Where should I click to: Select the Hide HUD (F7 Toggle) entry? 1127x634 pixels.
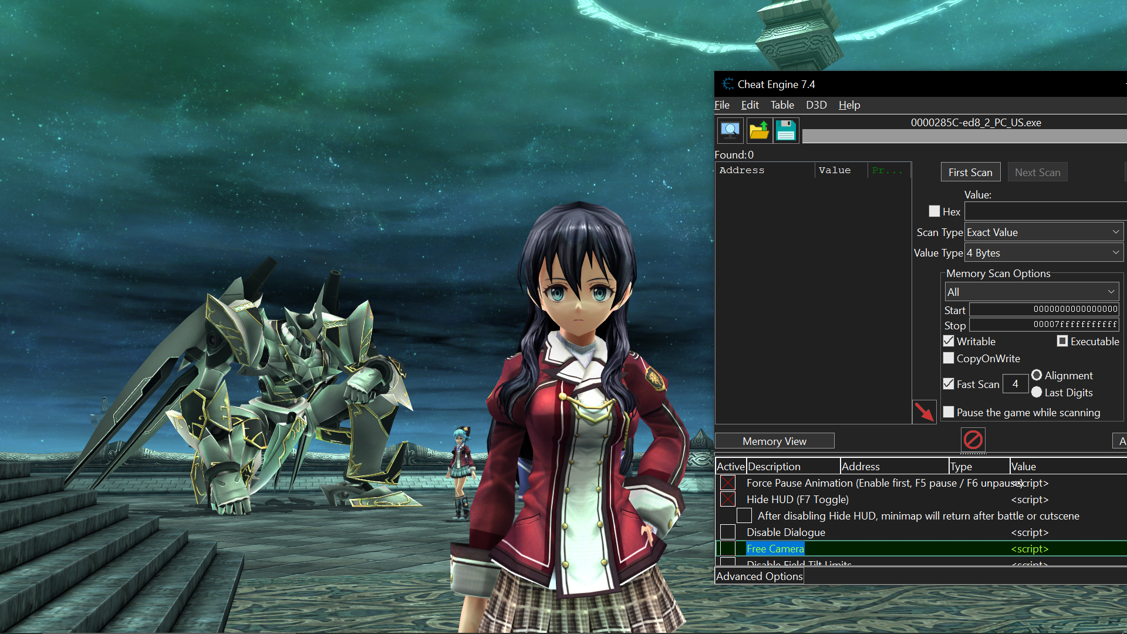(797, 500)
